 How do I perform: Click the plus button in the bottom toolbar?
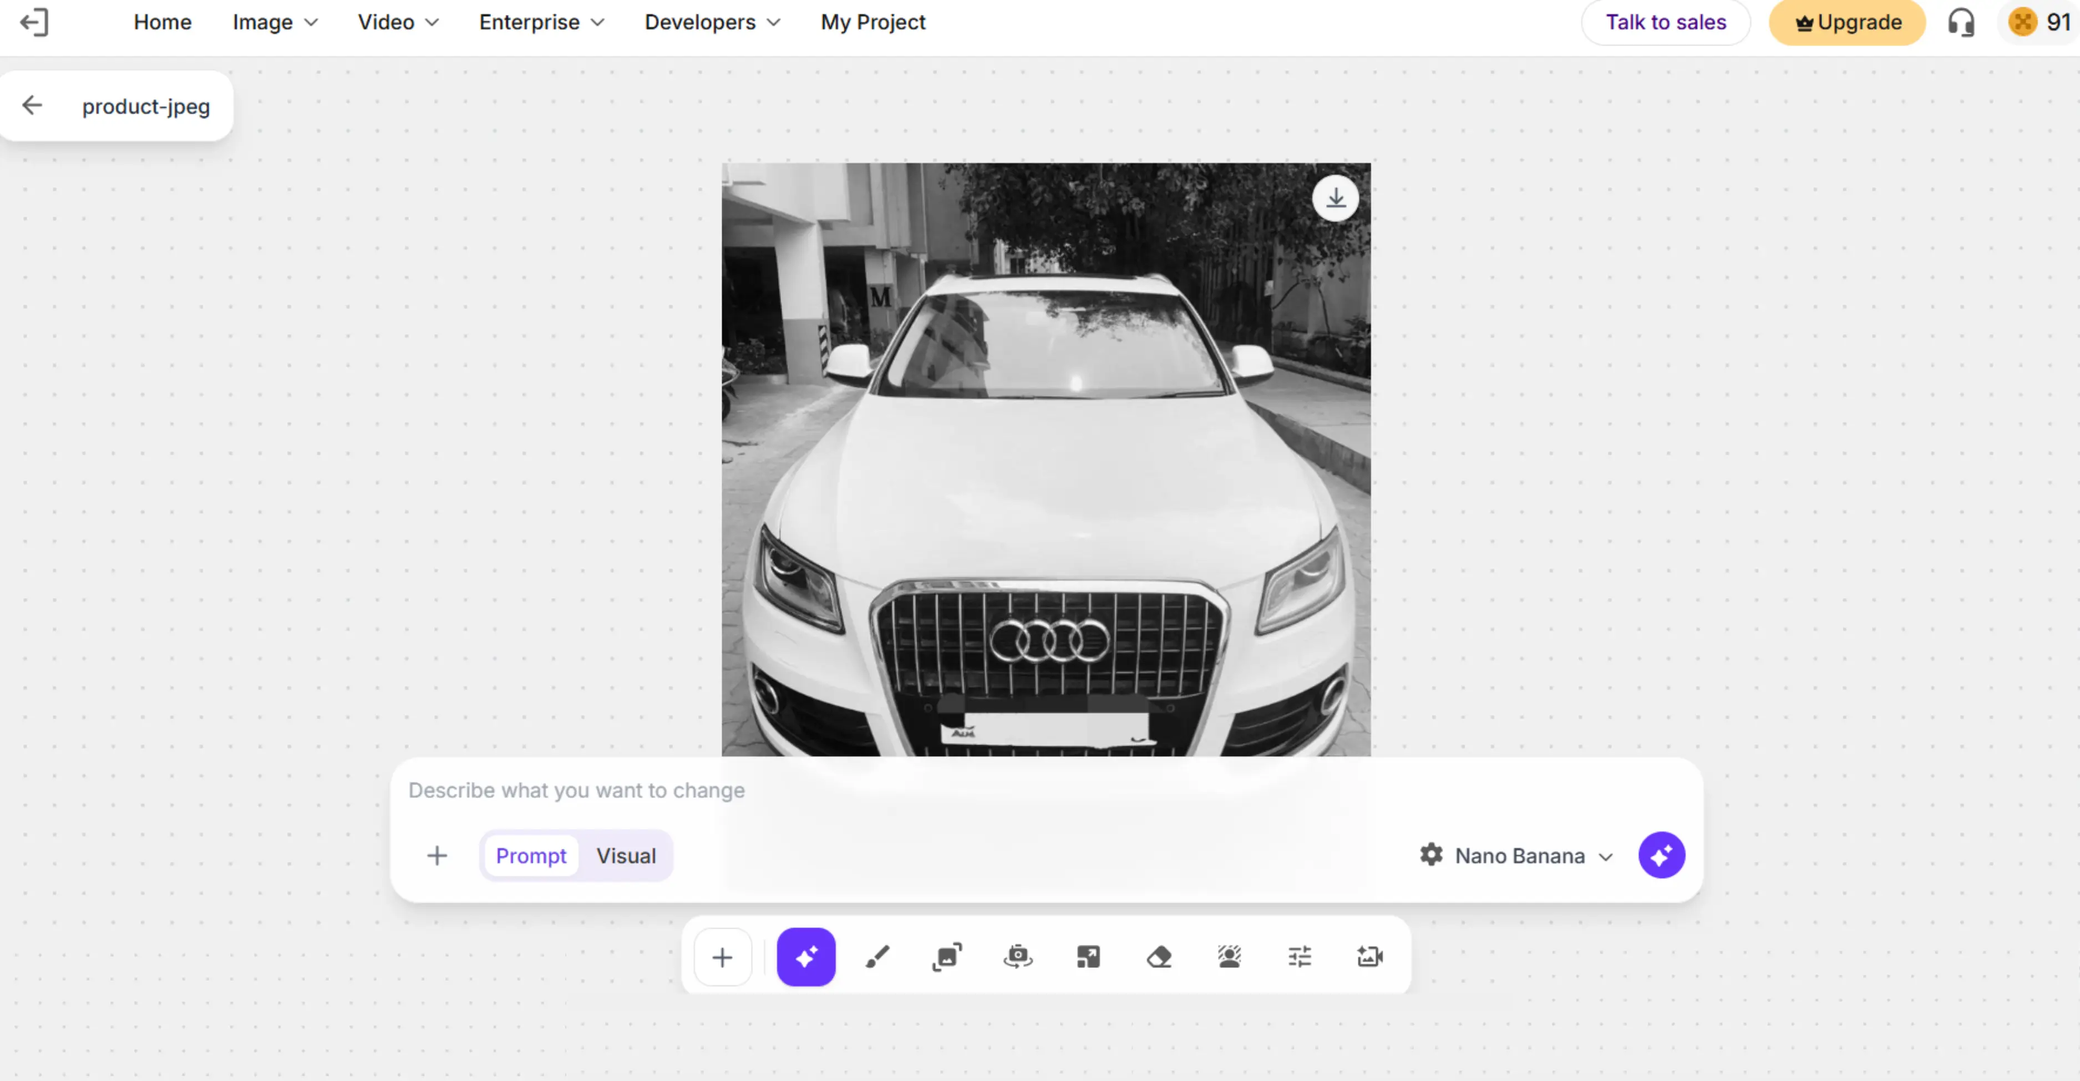pos(723,957)
